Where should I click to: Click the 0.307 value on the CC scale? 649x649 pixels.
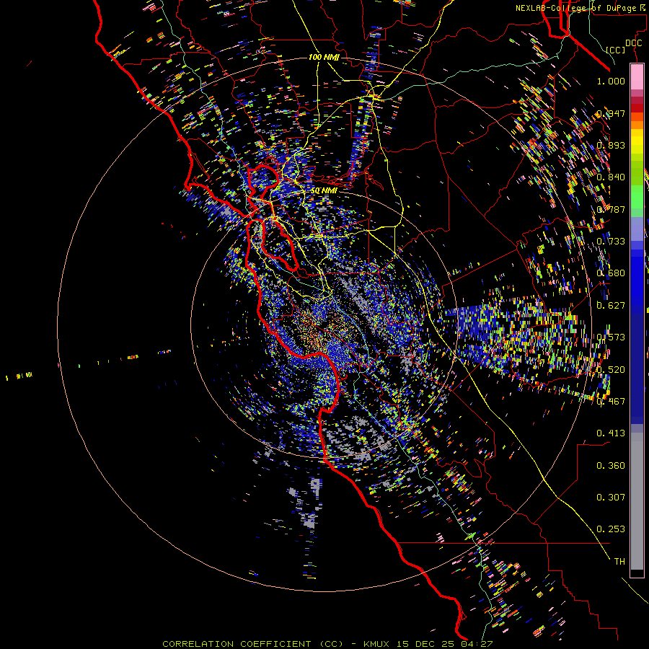pyautogui.click(x=611, y=497)
